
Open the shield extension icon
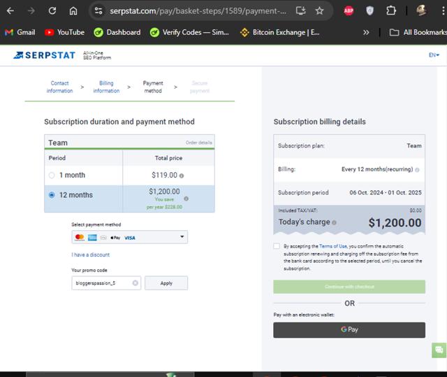369,11
